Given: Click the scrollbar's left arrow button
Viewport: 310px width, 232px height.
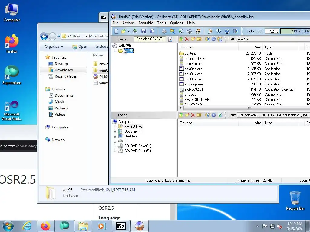Looking at the screenshot, I should point(180,108).
